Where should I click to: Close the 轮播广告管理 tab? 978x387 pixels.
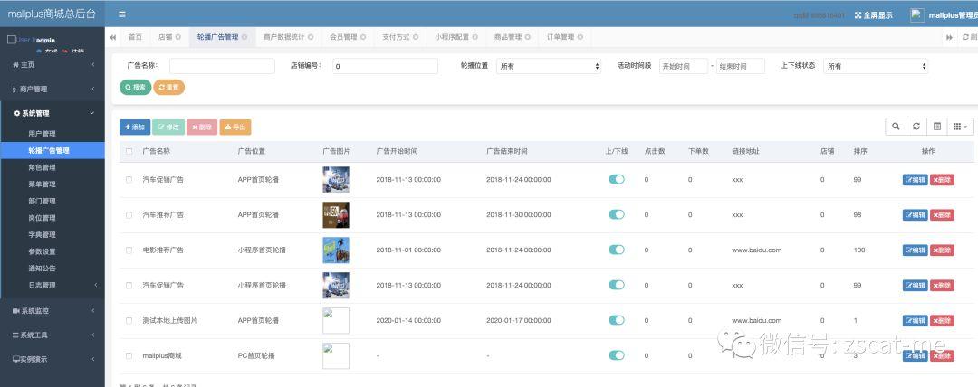click(x=244, y=37)
